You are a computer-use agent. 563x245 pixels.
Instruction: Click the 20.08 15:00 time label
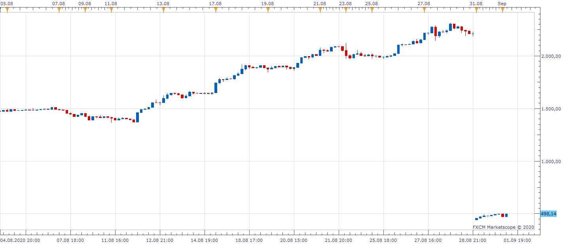point(294,240)
